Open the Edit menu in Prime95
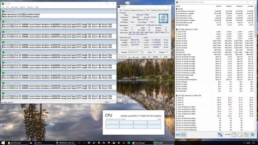The height and width of the screenshot is (145, 258). point(8,7)
